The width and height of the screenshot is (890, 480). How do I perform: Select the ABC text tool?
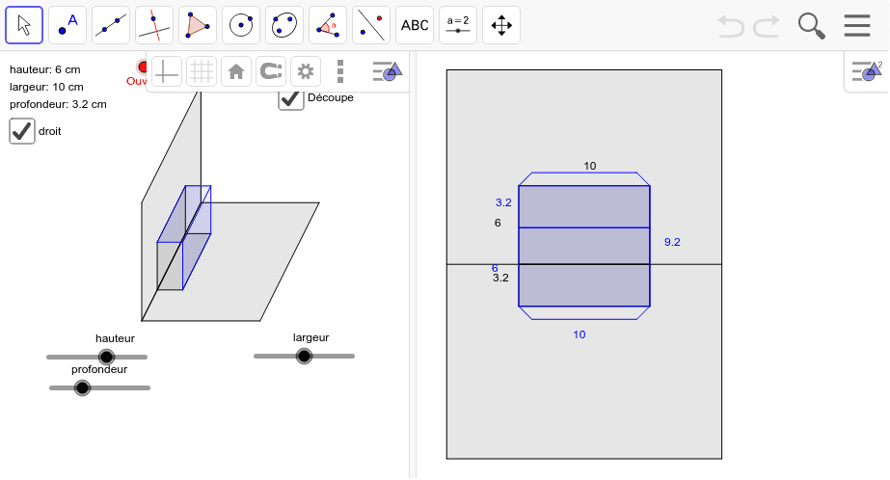pos(415,25)
